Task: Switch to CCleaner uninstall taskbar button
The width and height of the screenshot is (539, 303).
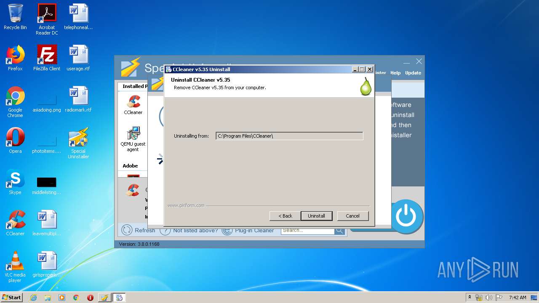Action: (x=119, y=298)
